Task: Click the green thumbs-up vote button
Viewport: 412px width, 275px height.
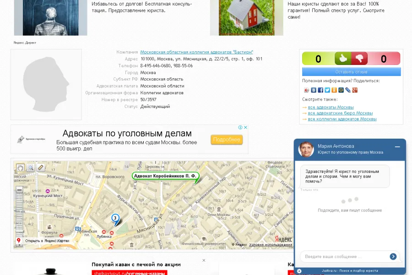Action: coord(342,58)
